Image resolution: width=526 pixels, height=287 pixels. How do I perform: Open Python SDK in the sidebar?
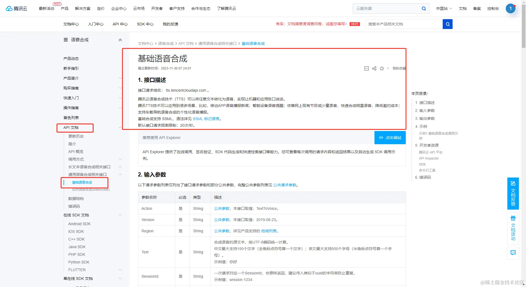click(79, 262)
